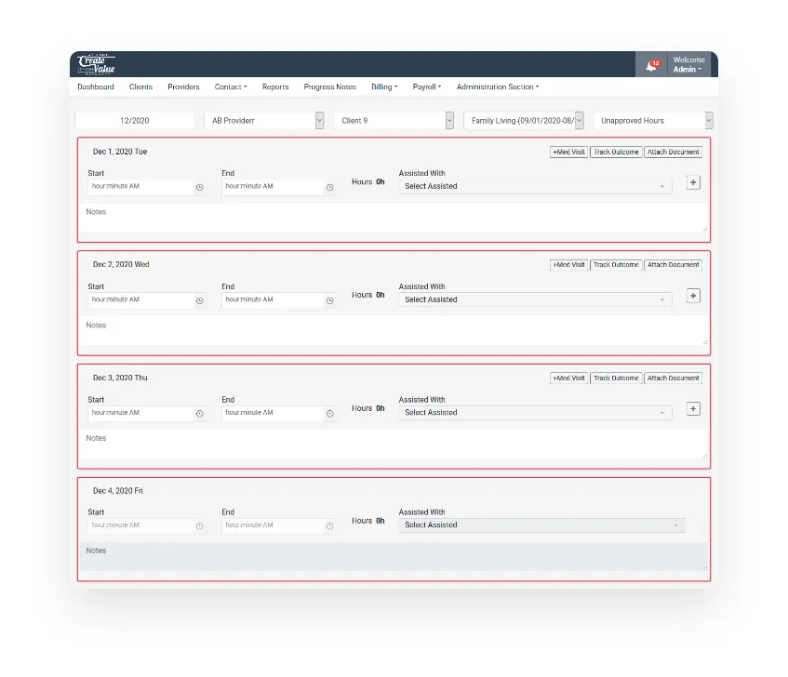Focus the Dec 3 Start time field
The height and width of the screenshot is (677, 788).
pyautogui.click(x=140, y=413)
